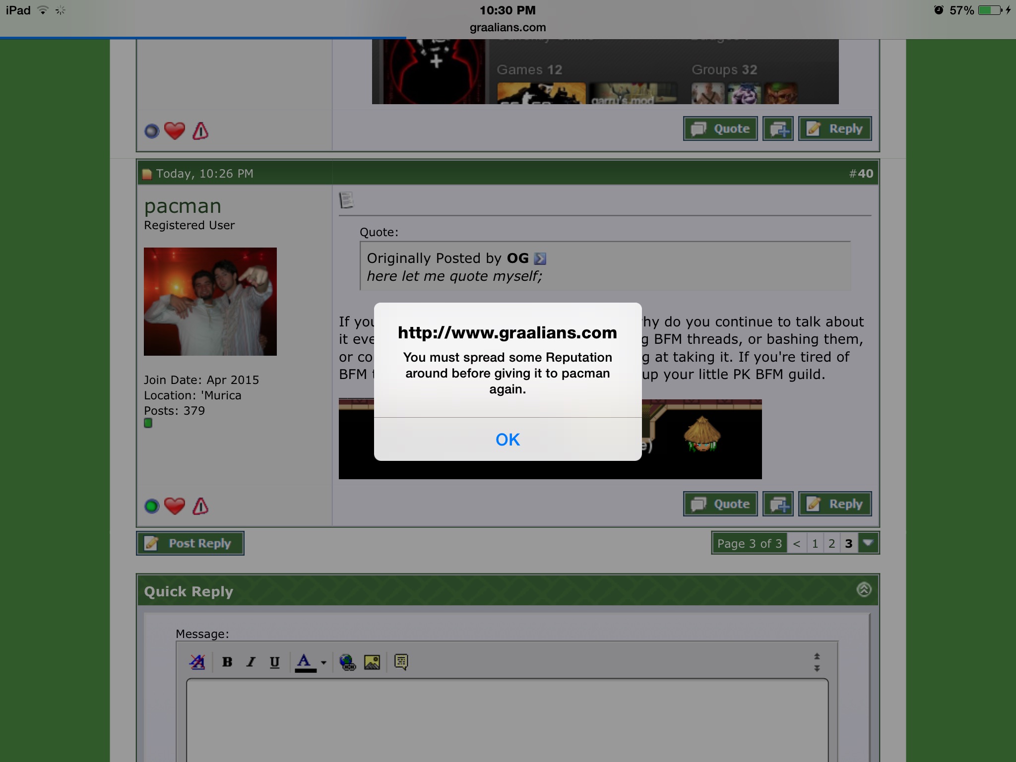Screen dimensions: 1016x762
Task: Toggle italic formatting in Quick Reply
Action: (251, 662)
